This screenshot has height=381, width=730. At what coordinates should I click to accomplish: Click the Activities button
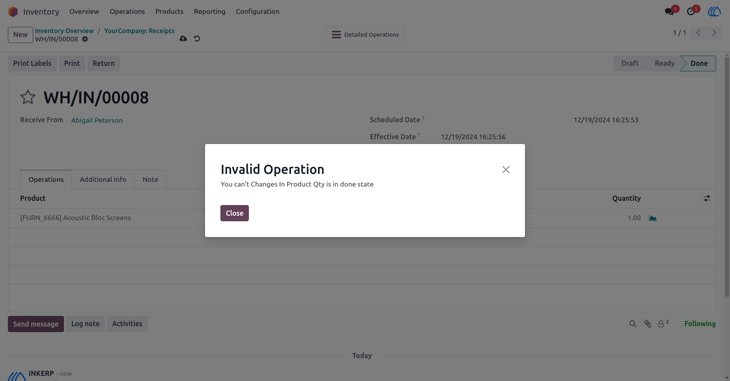click(x=127, y=324)
